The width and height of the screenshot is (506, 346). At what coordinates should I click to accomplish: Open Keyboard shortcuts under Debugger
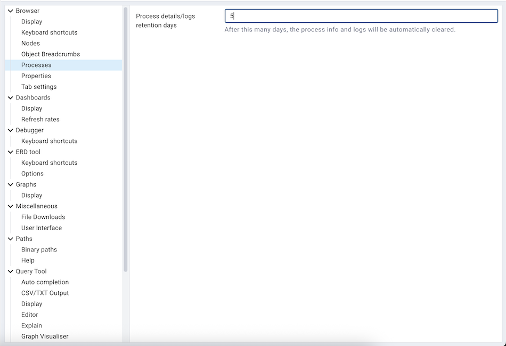click(x=49, y=141)
